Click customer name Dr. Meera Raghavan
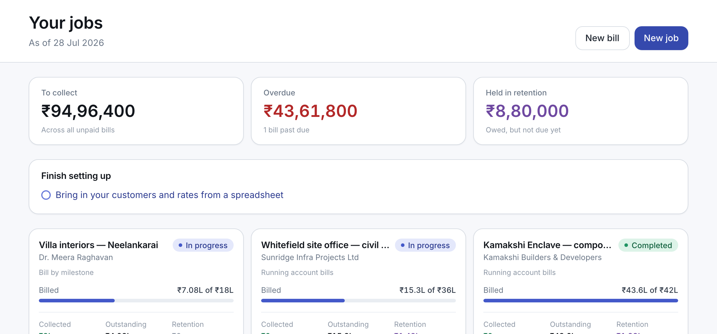Viewport: 717px width, 334px height. [x=76, y=257]
